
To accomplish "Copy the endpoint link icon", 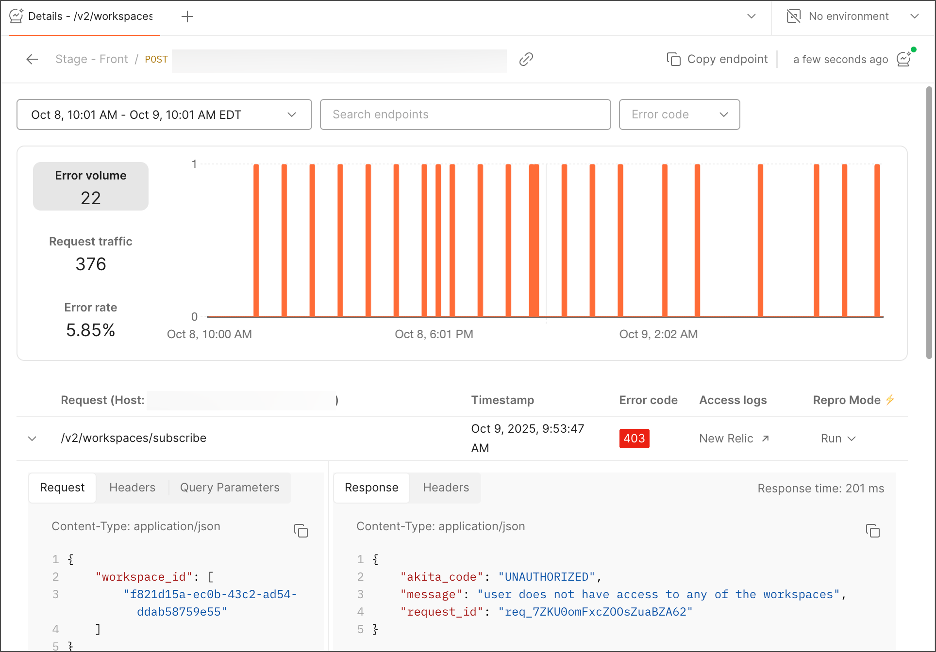I will [x=526, y=59].
